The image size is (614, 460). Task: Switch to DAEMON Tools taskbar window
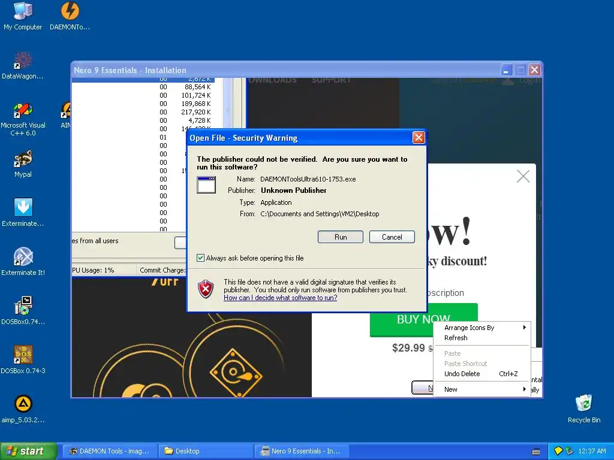(x=110, y=452)
